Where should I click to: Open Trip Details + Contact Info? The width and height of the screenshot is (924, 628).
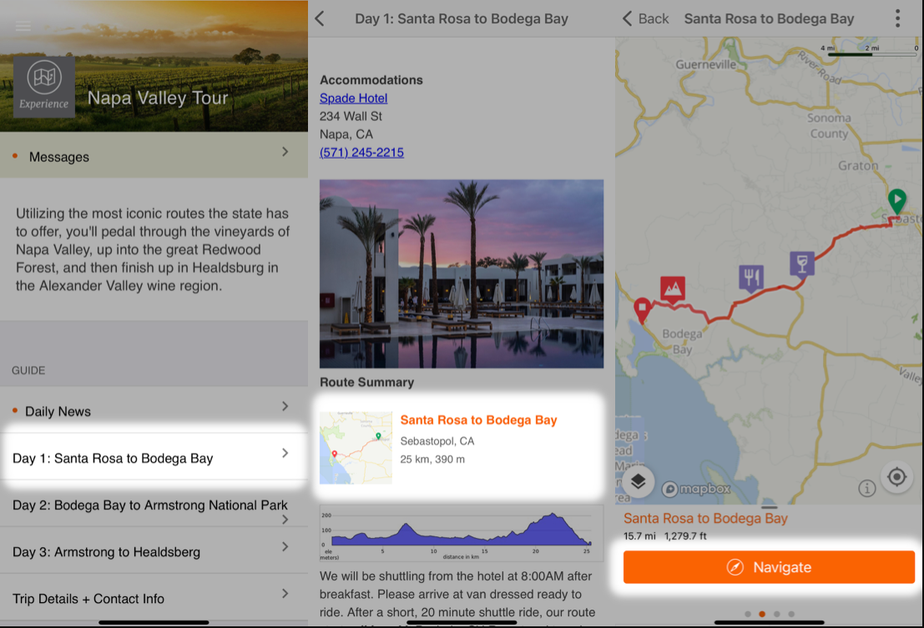tap(154, 598)
